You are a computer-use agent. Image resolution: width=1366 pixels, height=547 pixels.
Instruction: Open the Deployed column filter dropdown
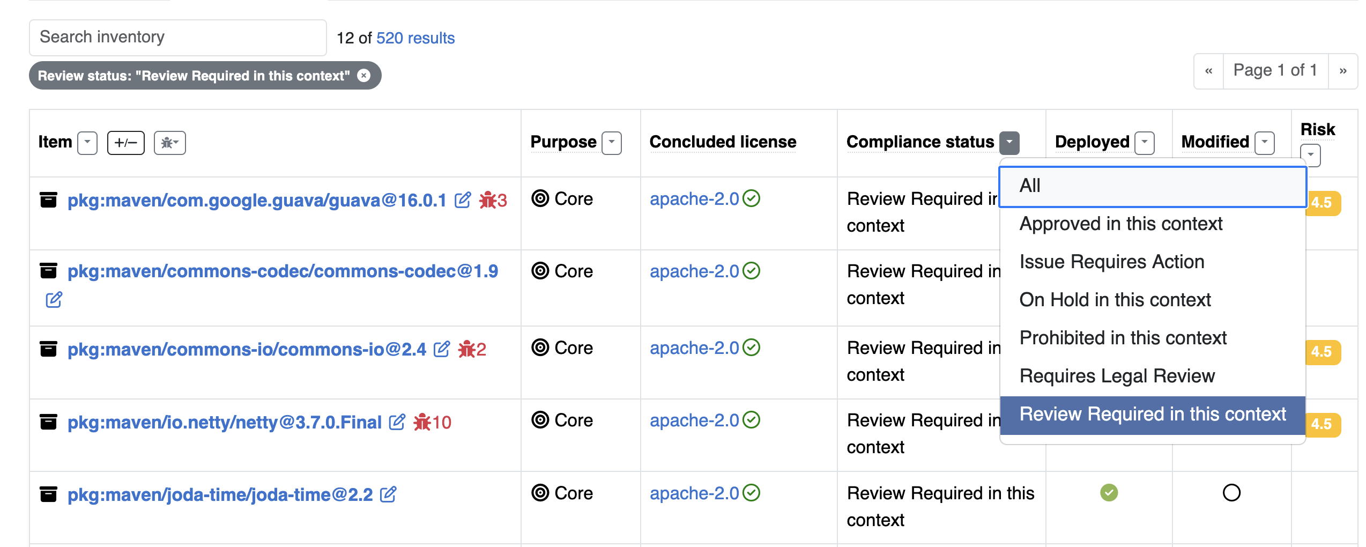click(x=1145, y=143)
